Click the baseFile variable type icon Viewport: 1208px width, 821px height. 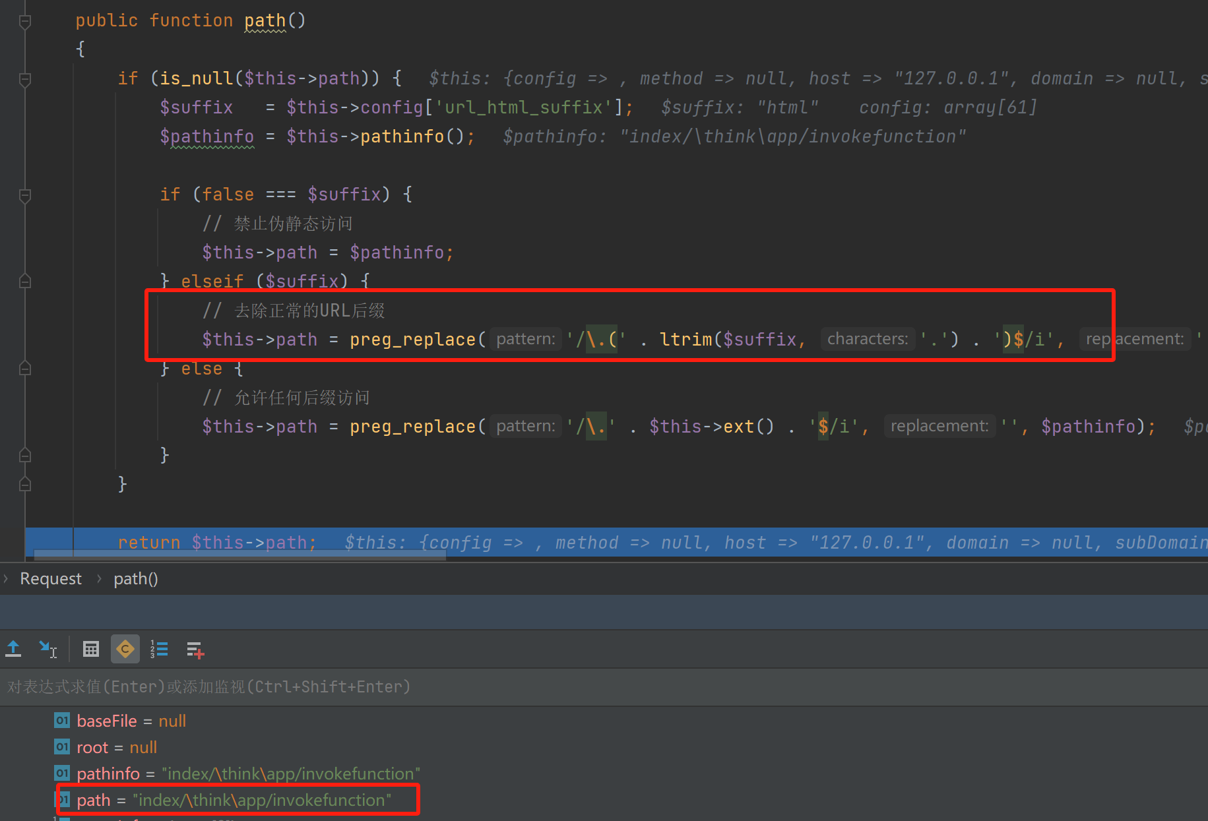click(x=61, y=721)
